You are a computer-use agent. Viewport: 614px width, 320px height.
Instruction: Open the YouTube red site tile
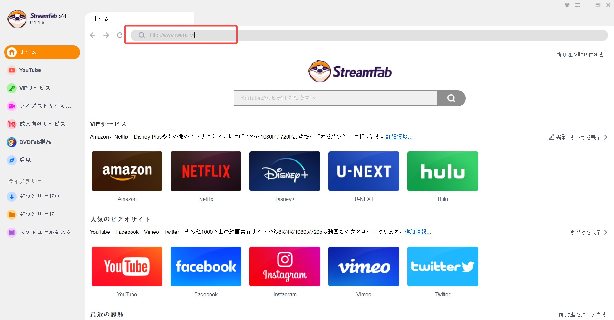(127, 266)
